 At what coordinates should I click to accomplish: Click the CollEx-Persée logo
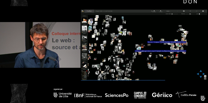pos(186,94)
